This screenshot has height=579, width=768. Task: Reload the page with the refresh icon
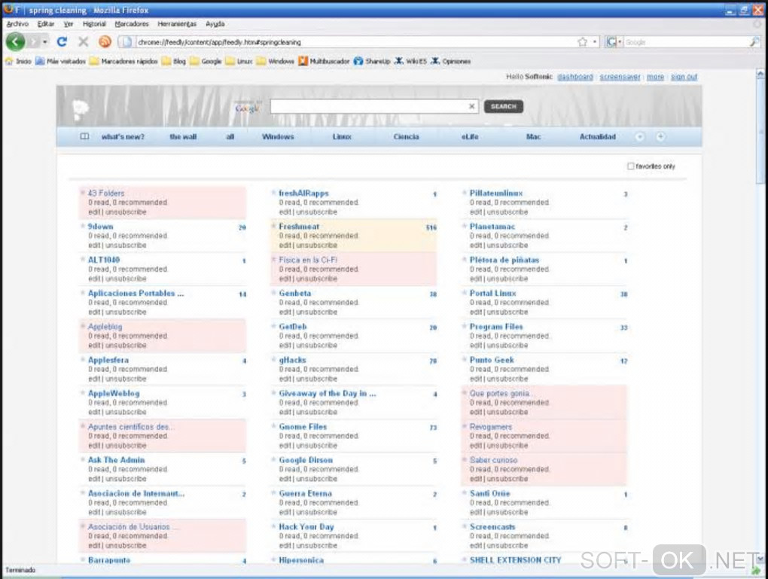[x=62, y=42]
